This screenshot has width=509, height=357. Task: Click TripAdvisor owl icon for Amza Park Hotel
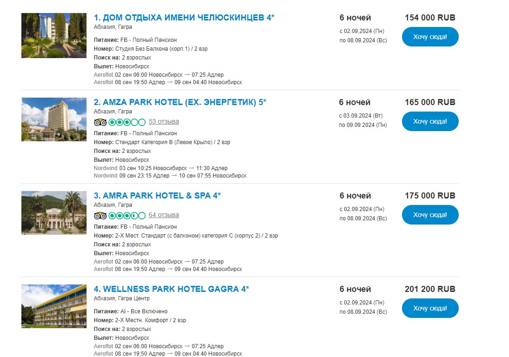tap(100, 122)
